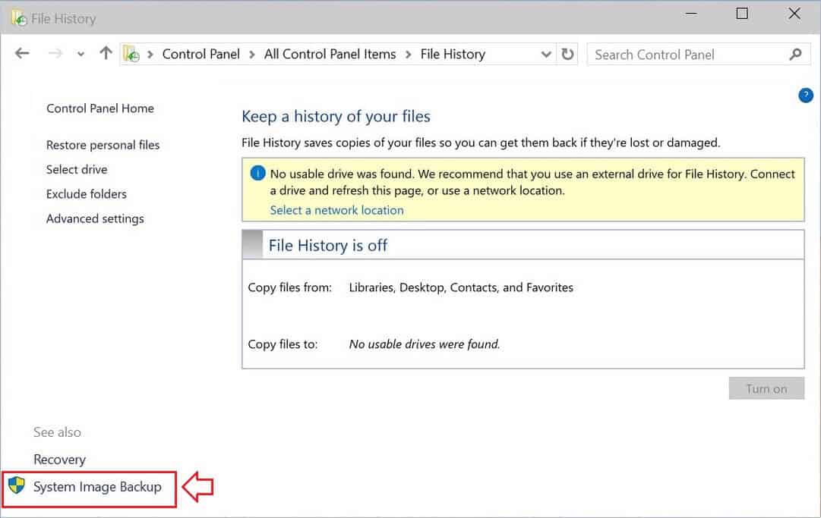Click the search magnifier icon
821x518 pixels.
click(795, 55)
